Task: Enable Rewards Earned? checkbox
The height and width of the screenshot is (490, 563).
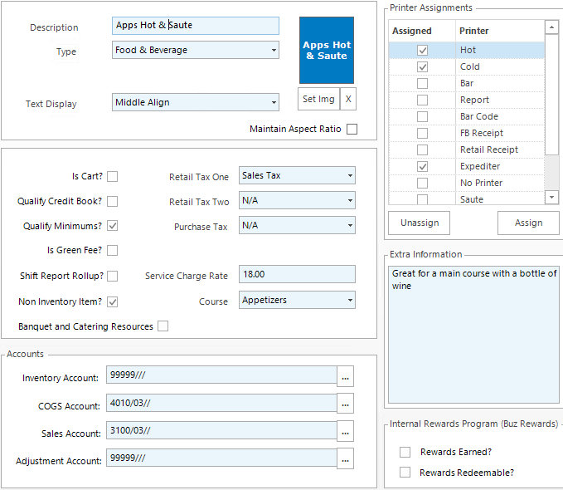Action: point(405,453)
